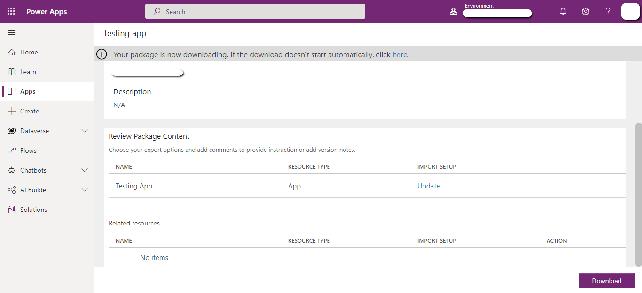Click the AI Builder nodes icon
Screen dimensions: 642x293
(x=12, y=190)
